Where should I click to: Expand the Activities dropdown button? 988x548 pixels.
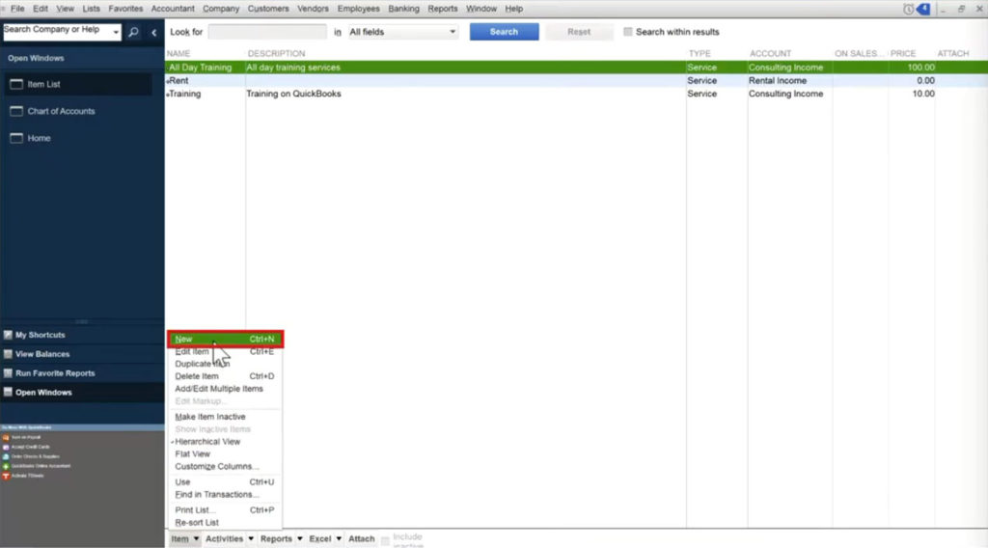pyautogui.click(x=230, y=539)
